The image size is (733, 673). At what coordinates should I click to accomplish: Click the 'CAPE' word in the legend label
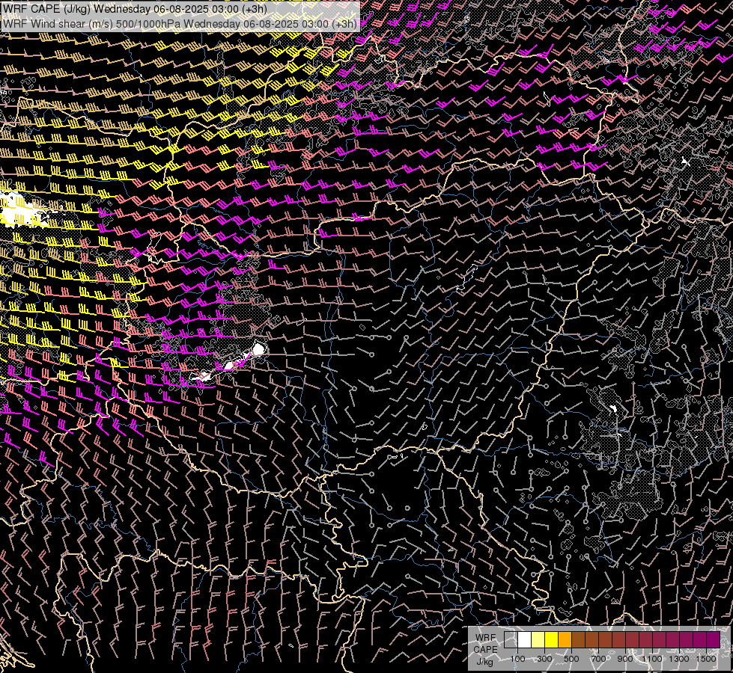[x=485, y=649]
